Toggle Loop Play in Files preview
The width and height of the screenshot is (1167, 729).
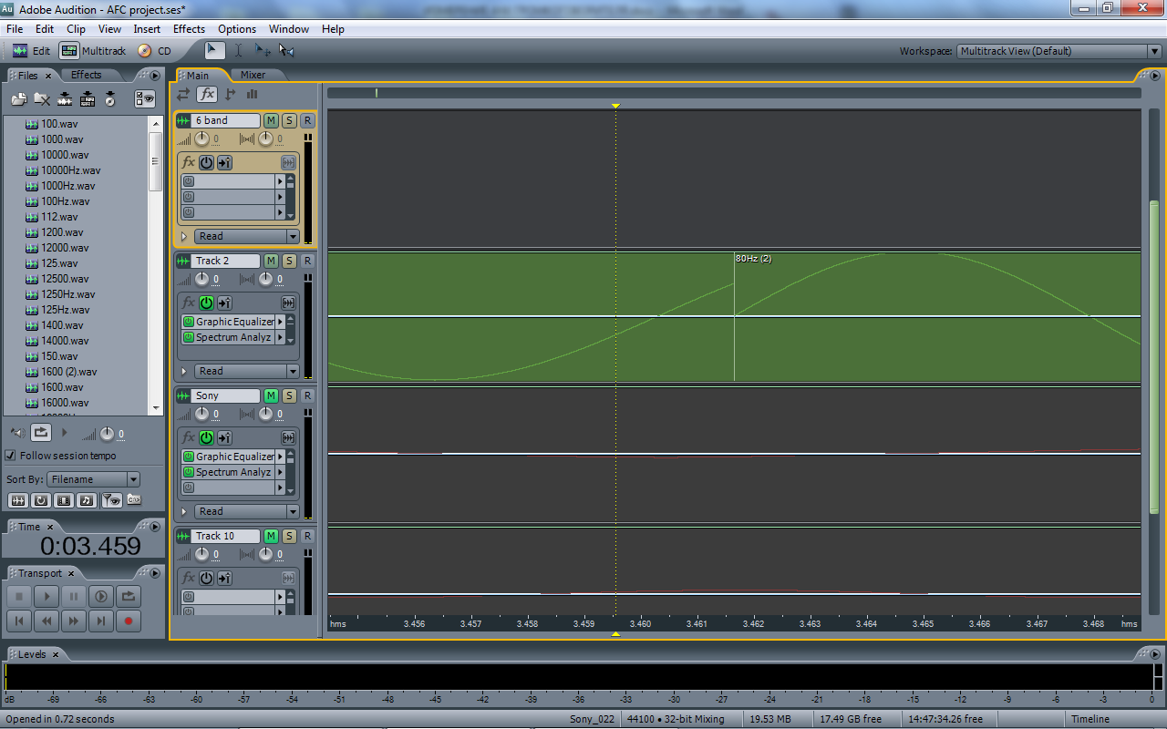[40, 433]
